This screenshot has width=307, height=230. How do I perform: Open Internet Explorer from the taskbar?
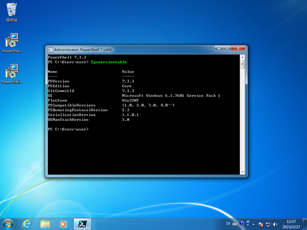(x=26, y=224)
